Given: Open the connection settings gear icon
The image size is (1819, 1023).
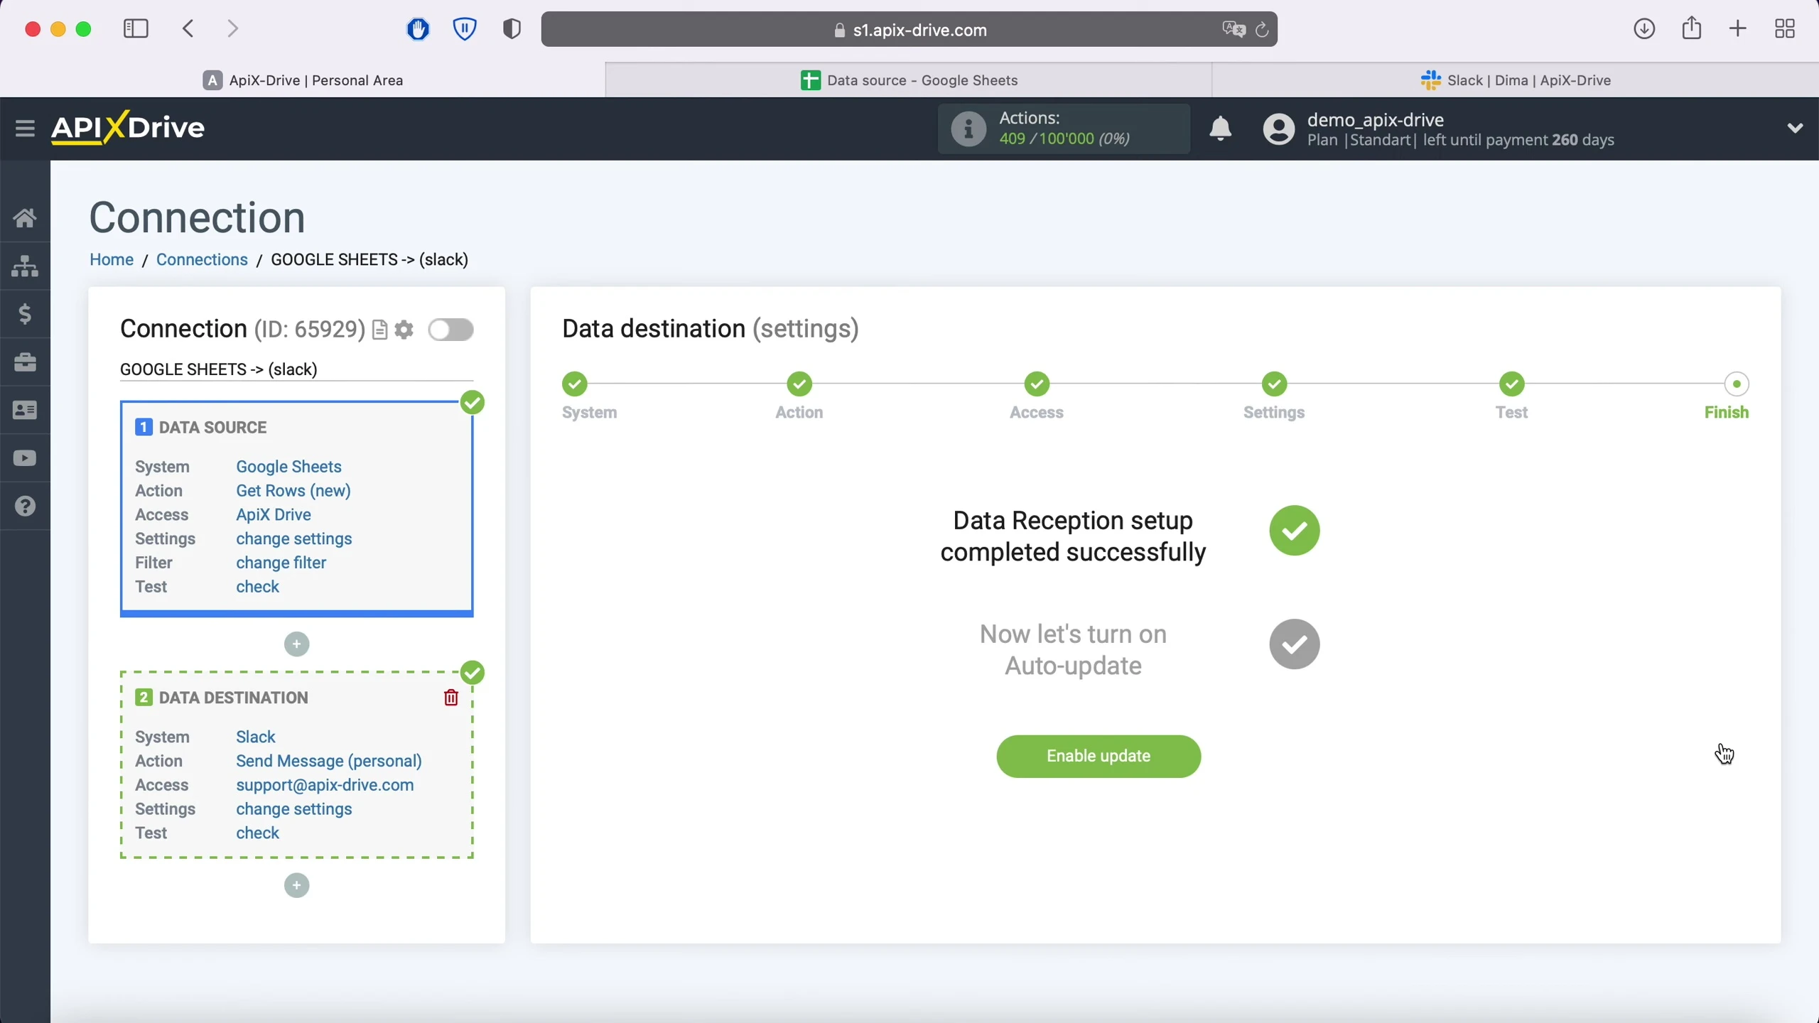Looking at the screenshot, I should pyautogui.click(x=404, y=330).
